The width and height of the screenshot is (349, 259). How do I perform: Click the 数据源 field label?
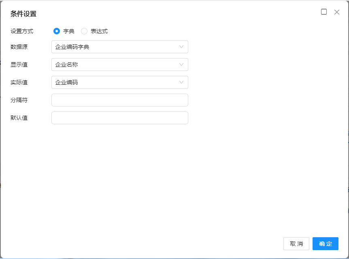click(19, 47)
